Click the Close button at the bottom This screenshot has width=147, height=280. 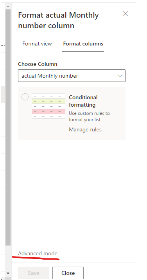coord(68,273)
